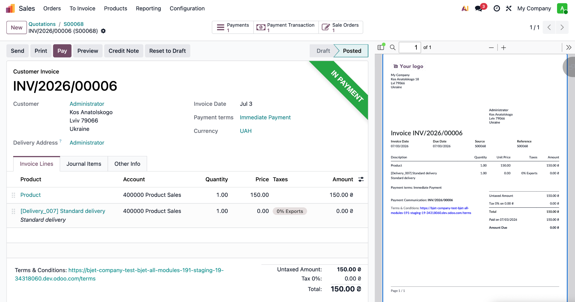Go to previous record arrow
This screenshot has height=302, width=575.
coord(549,27)
